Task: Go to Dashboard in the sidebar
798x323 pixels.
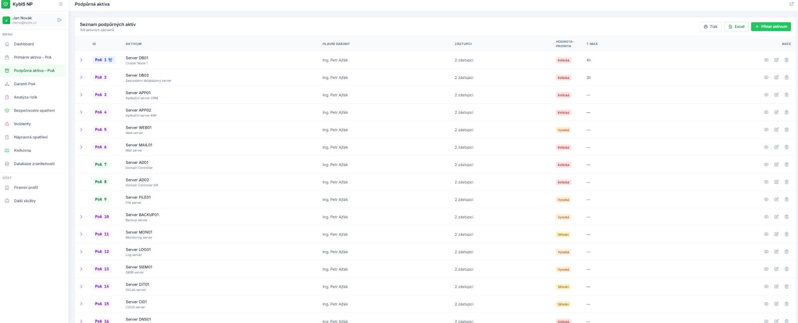Action: (24, 44)
